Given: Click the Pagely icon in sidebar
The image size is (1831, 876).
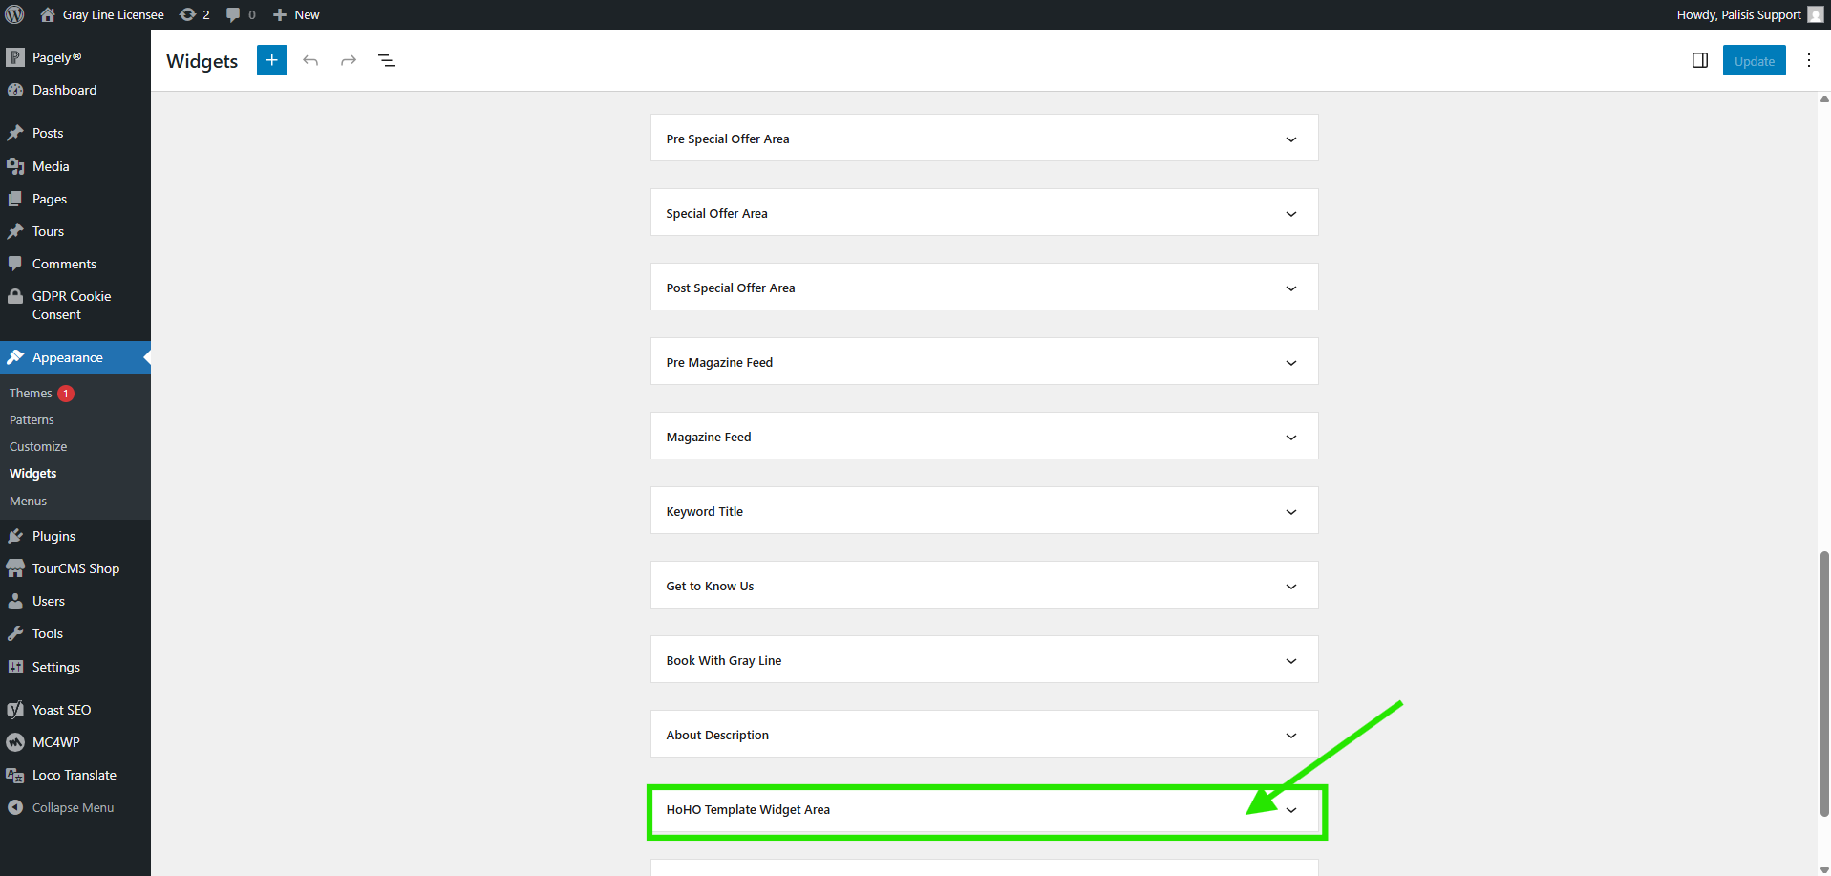Looking at the screenshot, I should (x=15, y=57).
